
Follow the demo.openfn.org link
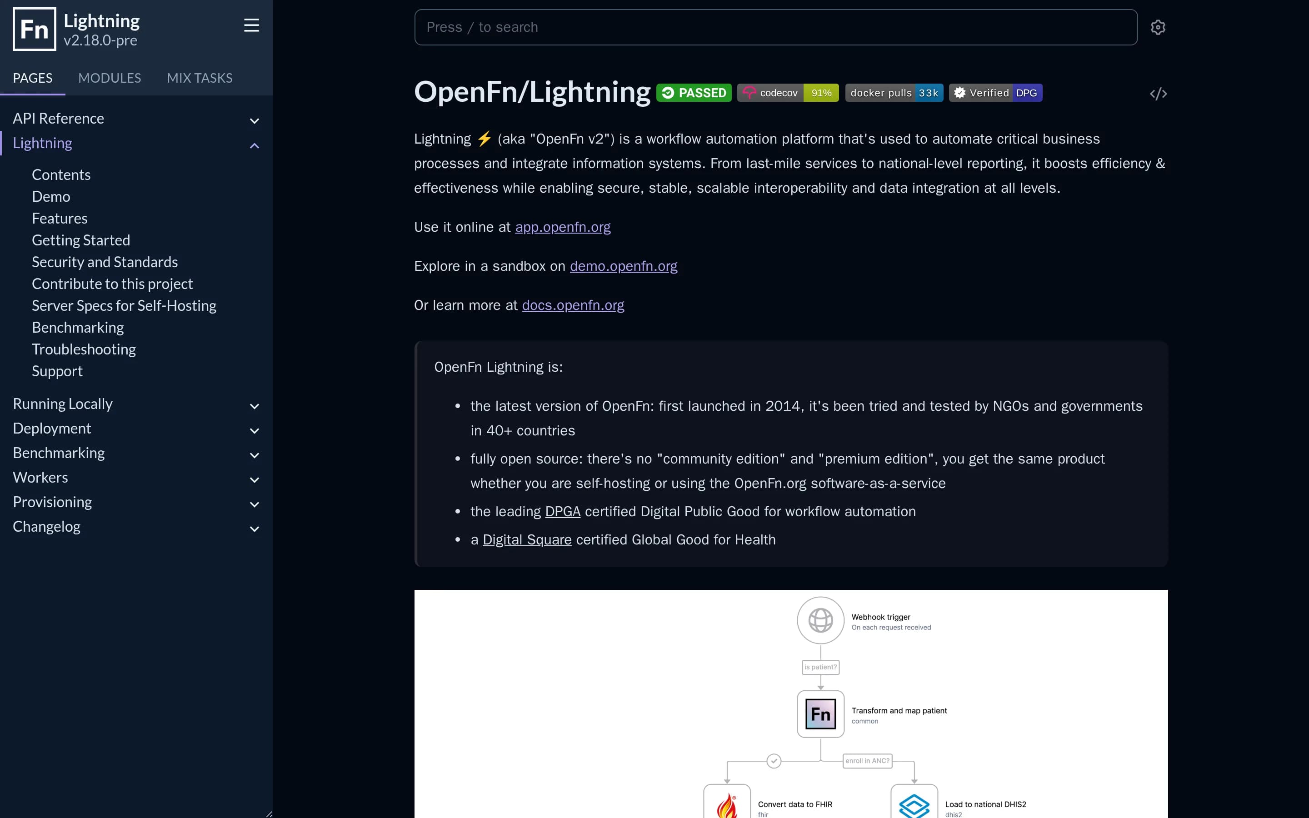[623, 266]
